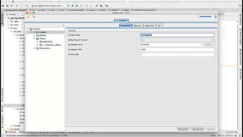Image resolution: width=243 pixels, height=137 pixels.
Task: Select the Consumers folder row
Action: (43, 48)
